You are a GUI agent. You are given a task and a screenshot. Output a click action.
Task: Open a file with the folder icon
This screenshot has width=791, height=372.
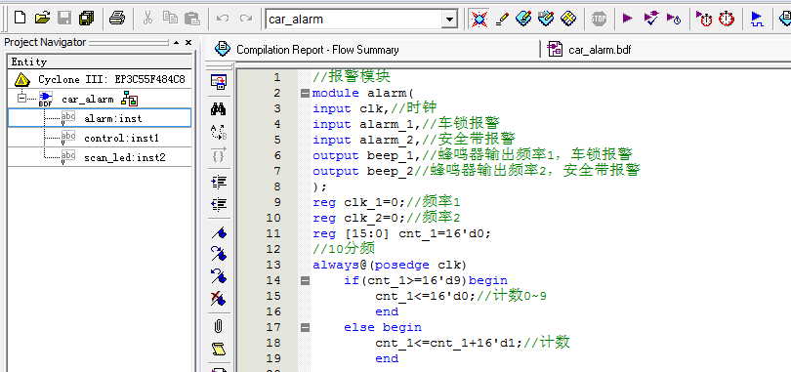tap(42, 19)
